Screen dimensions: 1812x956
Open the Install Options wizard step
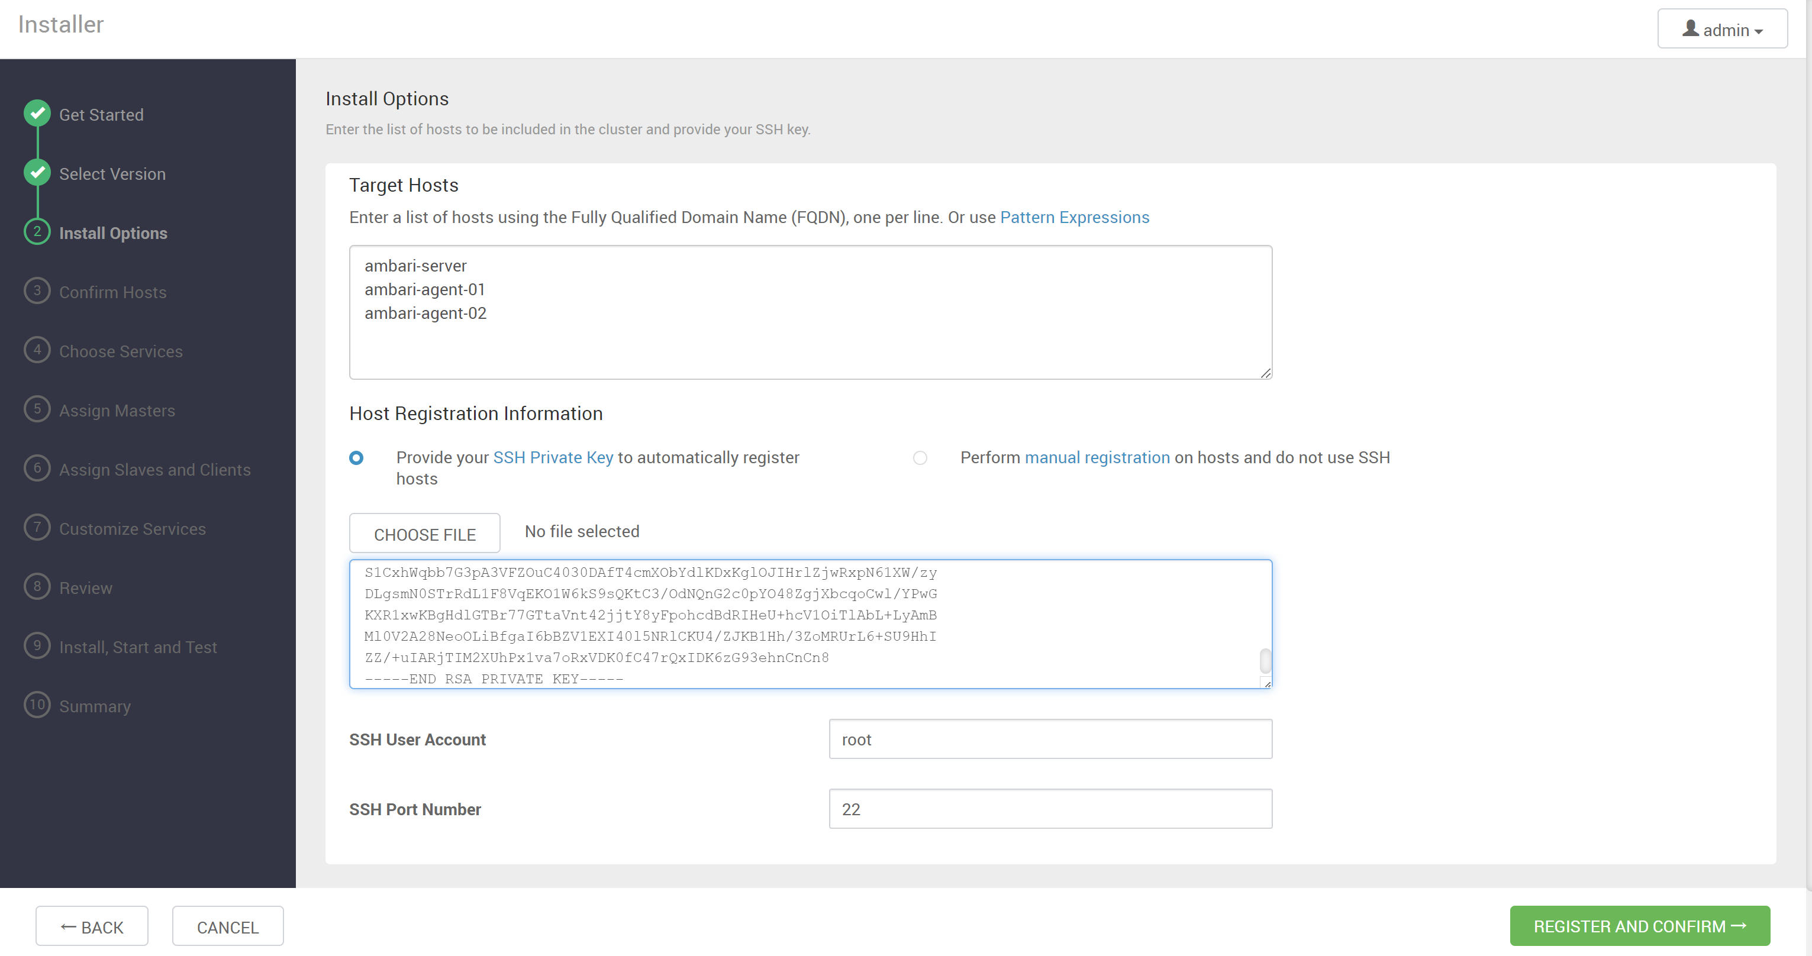(113, 232)
